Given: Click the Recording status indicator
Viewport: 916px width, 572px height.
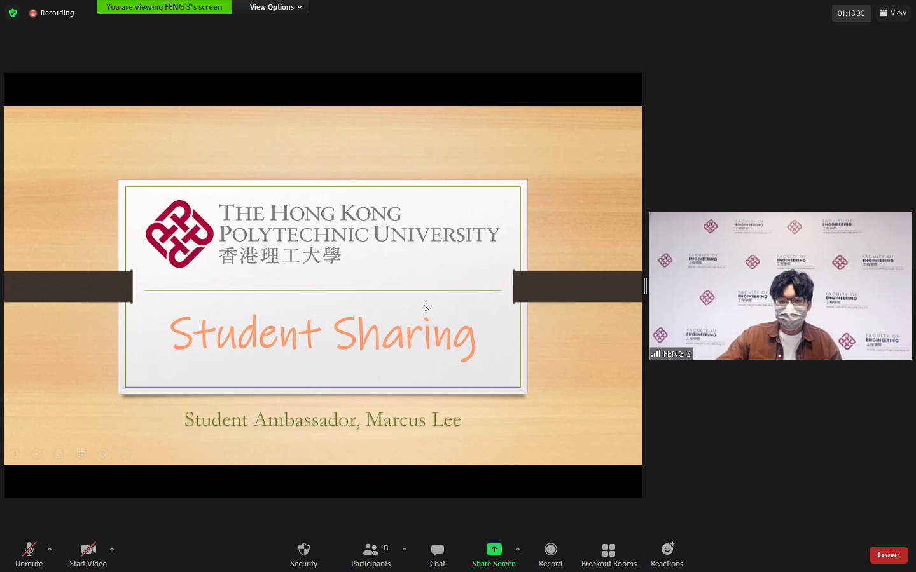Looking at the screenshot, I should pyautogui.click(x=52, y=13).
